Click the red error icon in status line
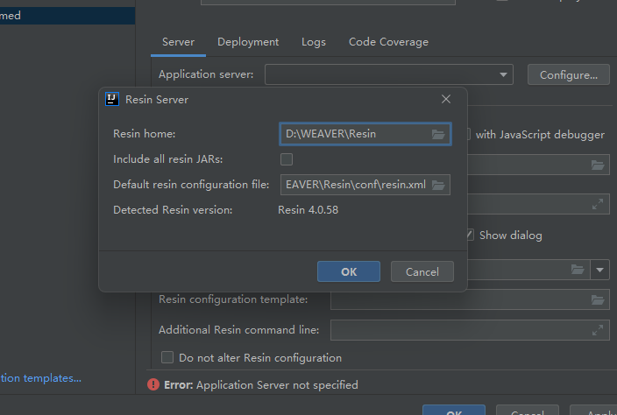 point(153,384)
